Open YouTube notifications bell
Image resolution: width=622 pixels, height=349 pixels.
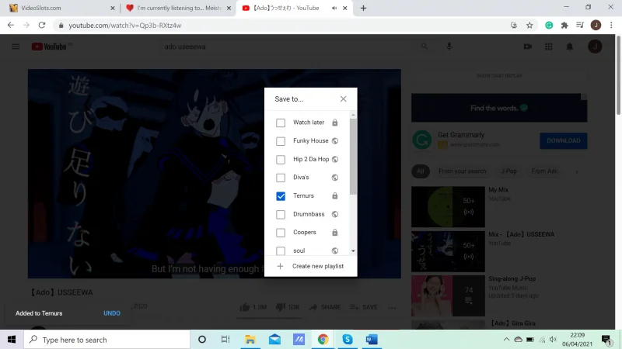570,47
